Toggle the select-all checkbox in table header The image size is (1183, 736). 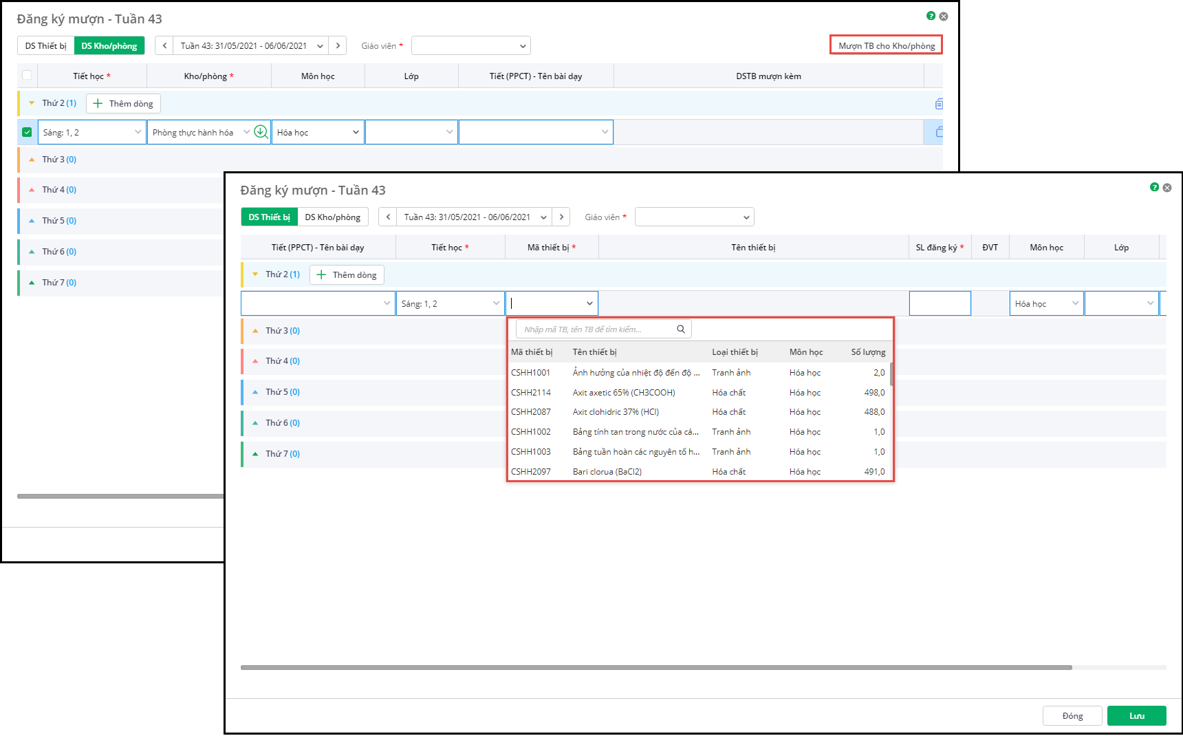point(27,76)
